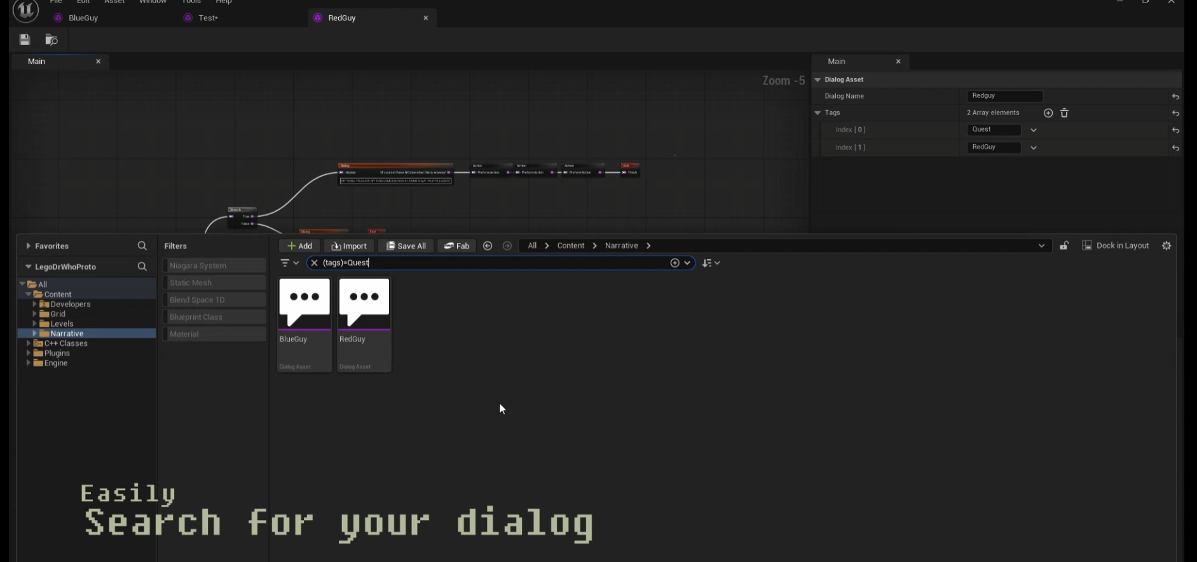
Task: Click the Save All button
Action: click(406, 246)
